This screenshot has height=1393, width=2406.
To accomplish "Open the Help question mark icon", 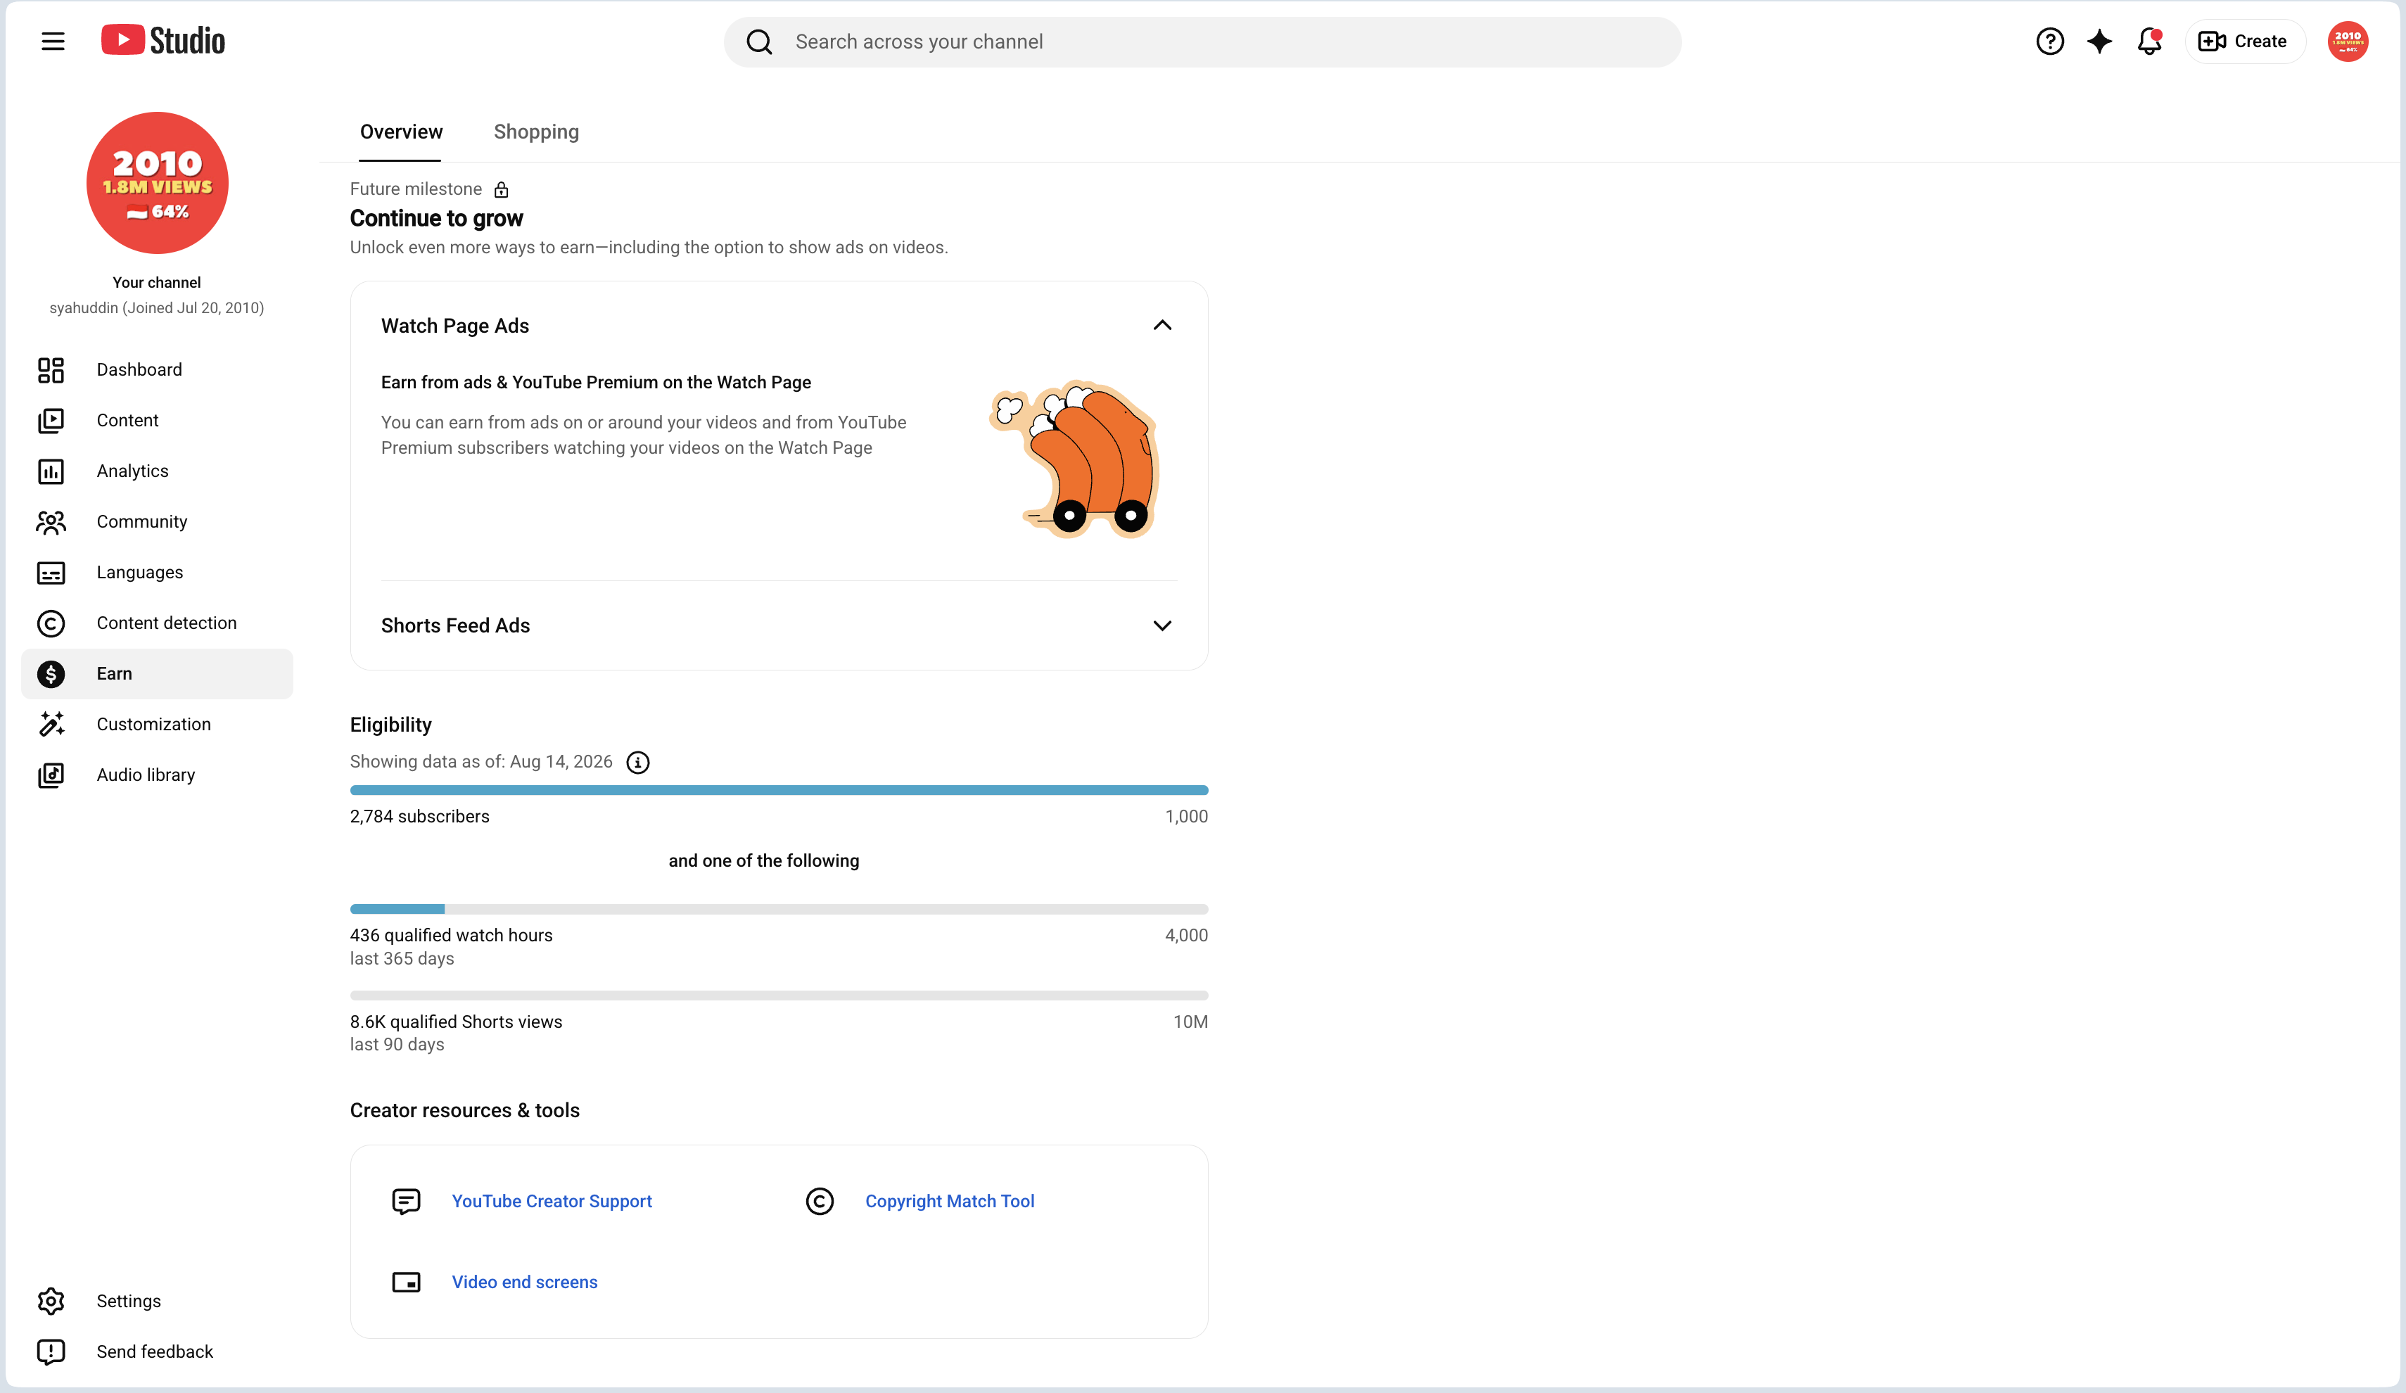I will [x=2050, y=41].
